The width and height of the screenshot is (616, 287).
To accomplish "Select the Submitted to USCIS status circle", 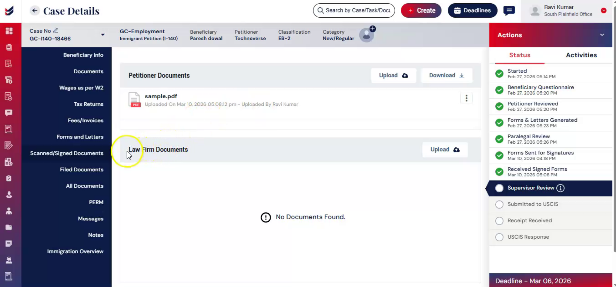I will point(499,204).
